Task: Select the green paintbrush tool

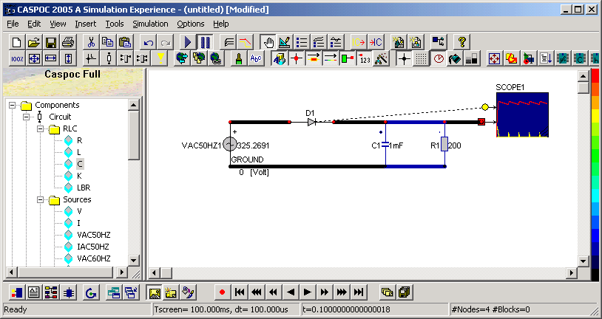Action: [239, 58]
